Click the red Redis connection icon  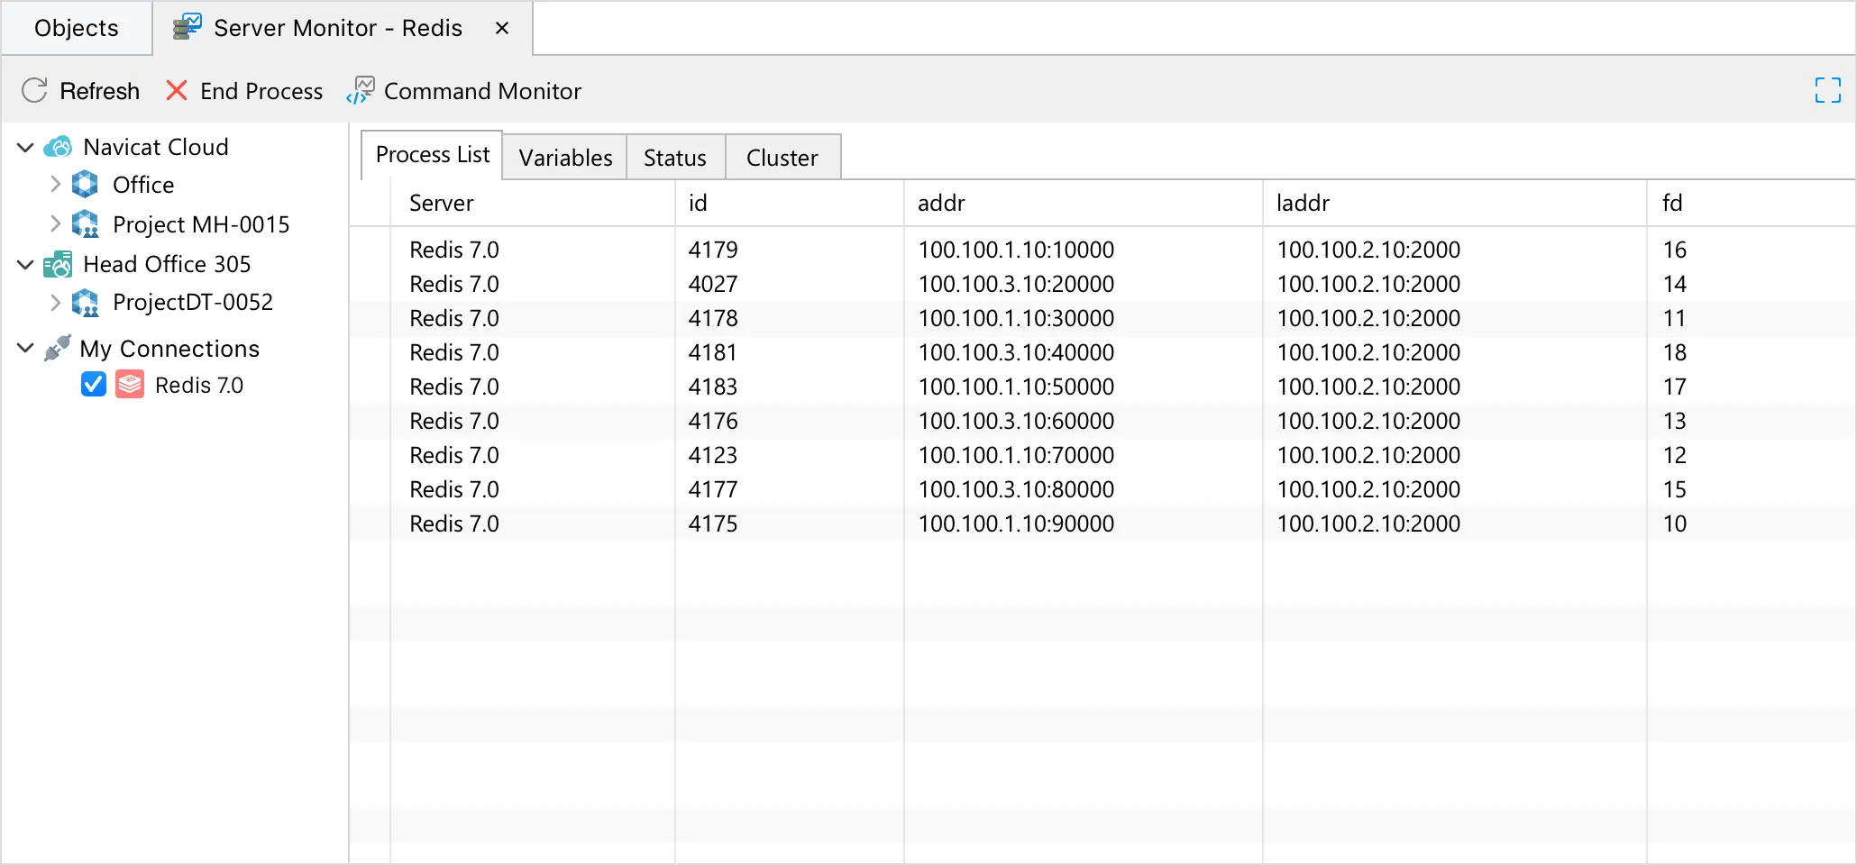130,385
